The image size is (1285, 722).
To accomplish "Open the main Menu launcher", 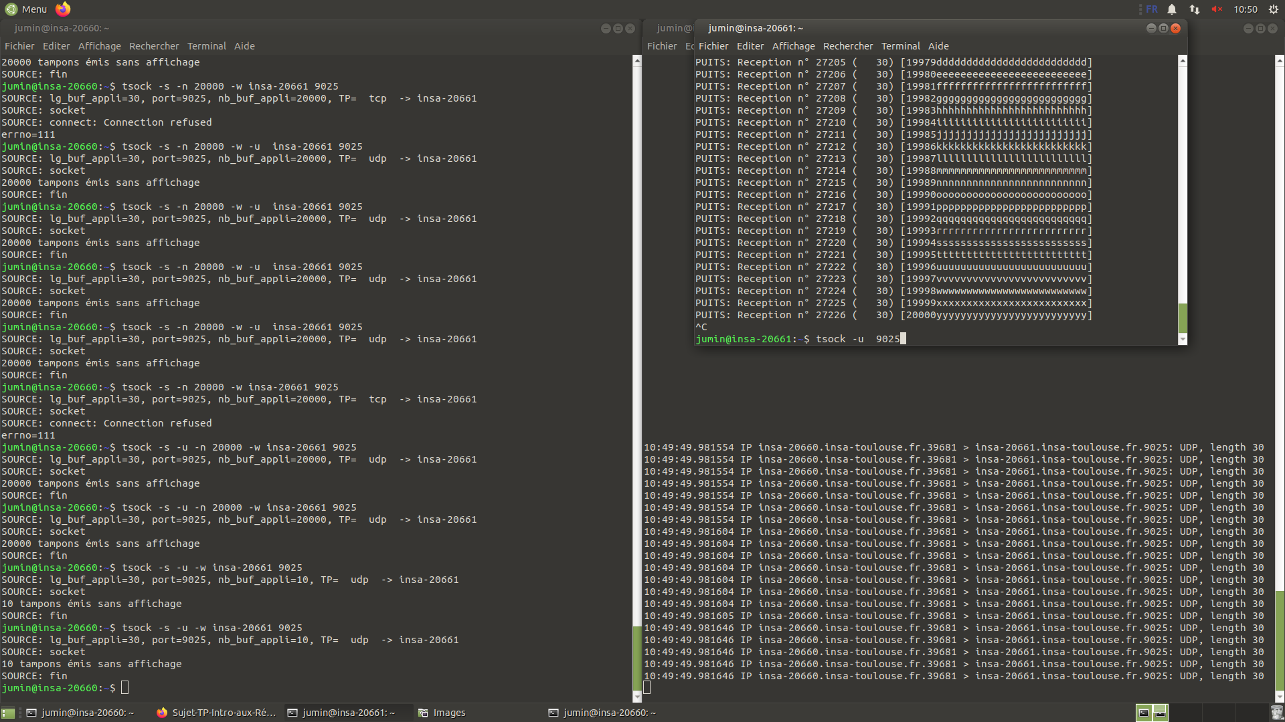I will [x=26, y=9].
